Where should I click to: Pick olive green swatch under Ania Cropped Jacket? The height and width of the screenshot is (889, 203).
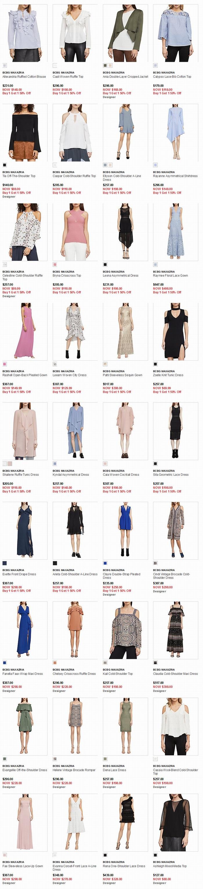click(x=105, y=66)
